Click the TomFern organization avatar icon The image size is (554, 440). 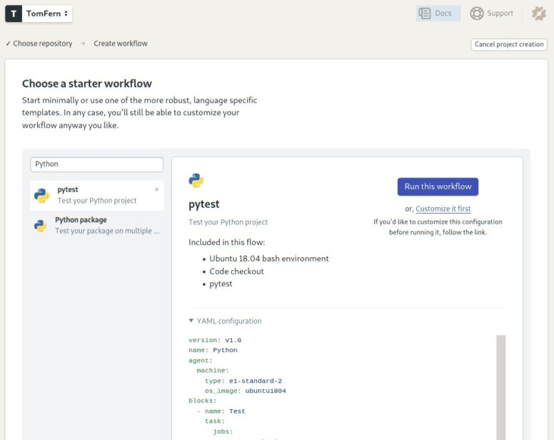coord(14,14)
